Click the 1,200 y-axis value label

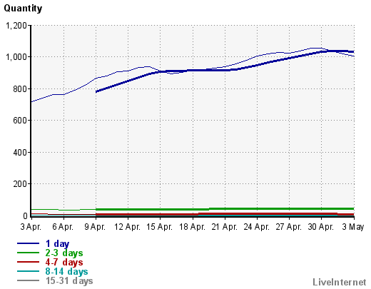[x=16, y=26]
